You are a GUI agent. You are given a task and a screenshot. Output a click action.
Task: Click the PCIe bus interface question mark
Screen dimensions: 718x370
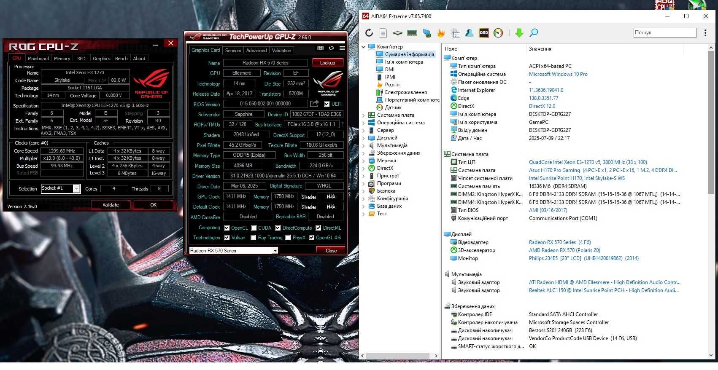tap(342, 124)
